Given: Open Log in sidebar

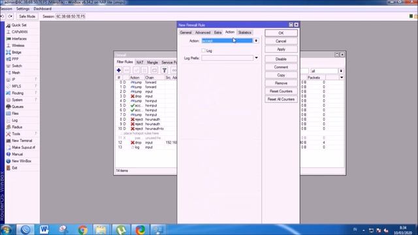Looking at the screenshot, I should (14, 120).
